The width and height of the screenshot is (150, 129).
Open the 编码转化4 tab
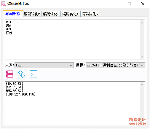(x=70, y=14)
